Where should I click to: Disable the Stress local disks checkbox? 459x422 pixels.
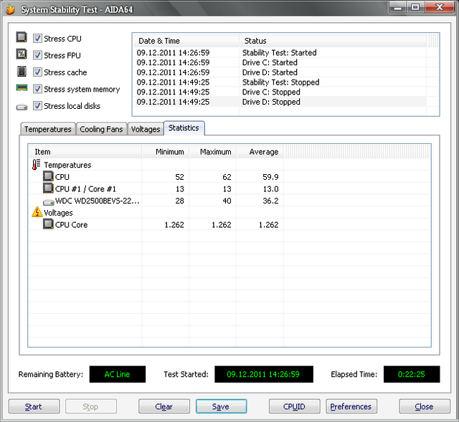pos(37,106)
